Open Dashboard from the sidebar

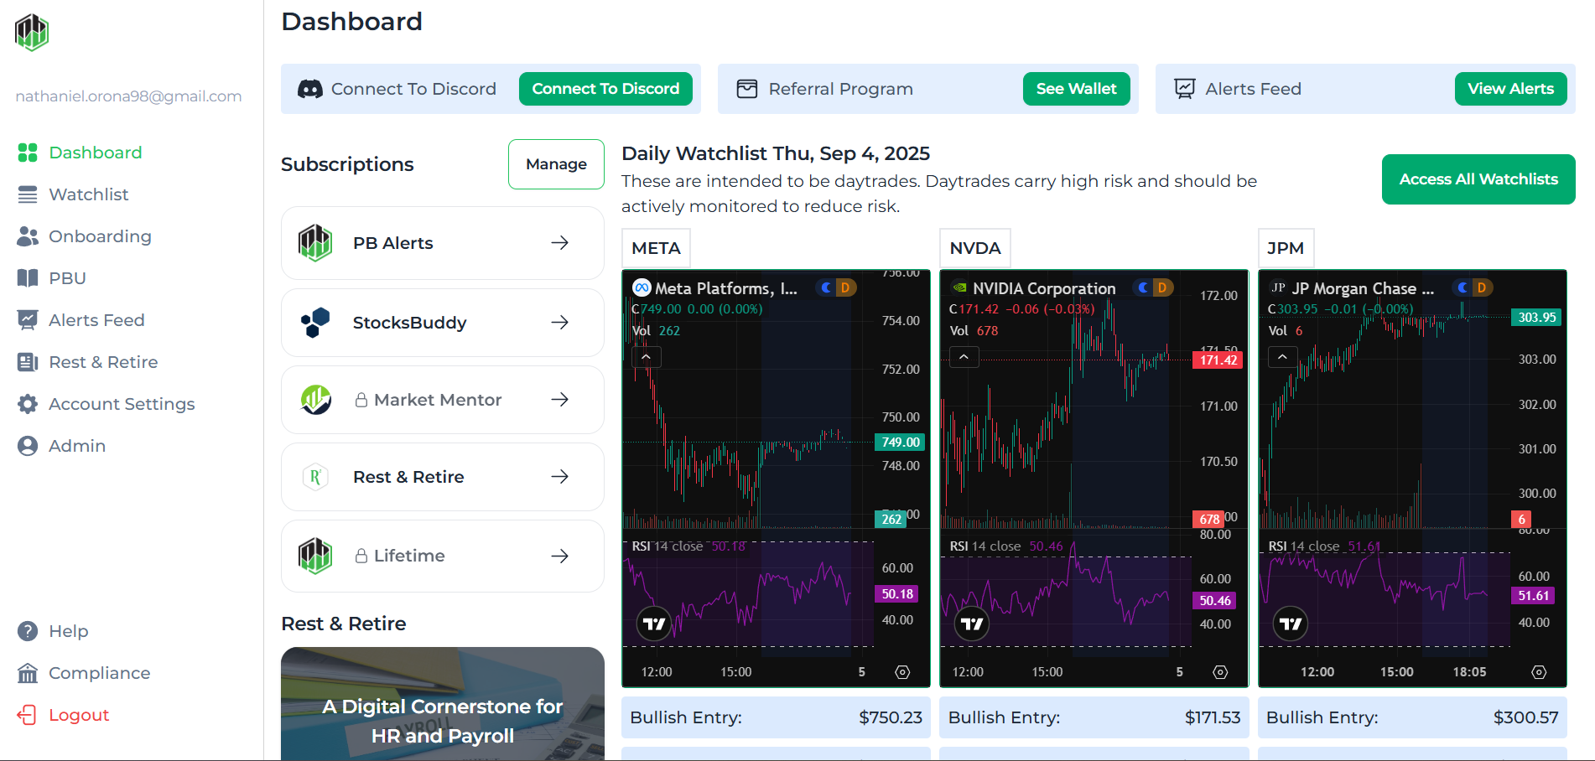point(80,153)
